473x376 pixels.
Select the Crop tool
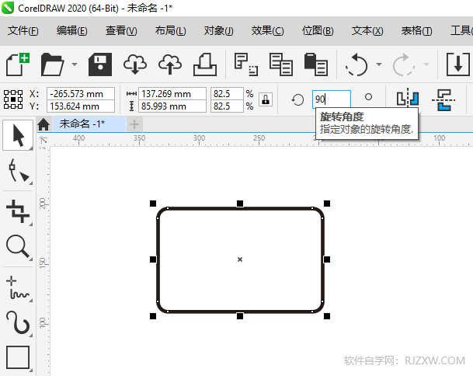[18, 211]
